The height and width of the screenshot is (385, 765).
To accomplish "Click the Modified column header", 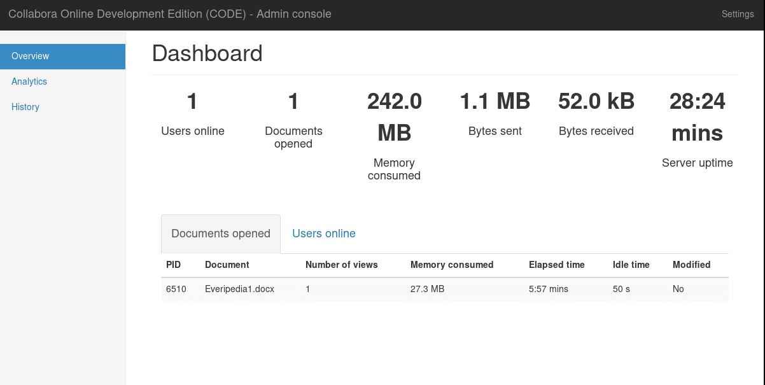I will point(692,265).
